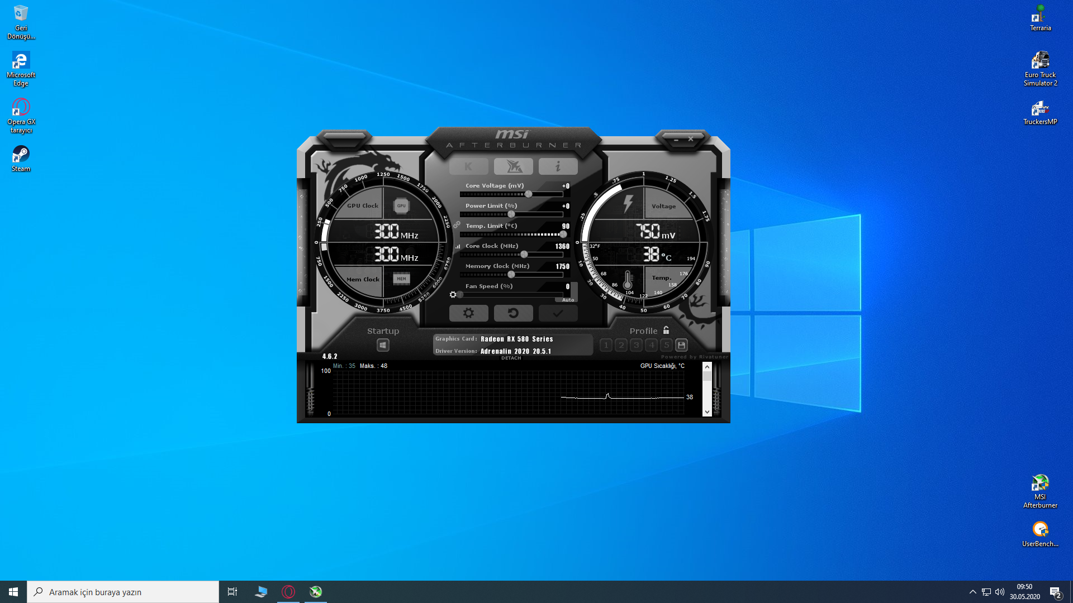The width and height of the screenshot is (1073, 603).
Task: Select the Microsoft Edge desktop icon
Action: tap(21, 69)
